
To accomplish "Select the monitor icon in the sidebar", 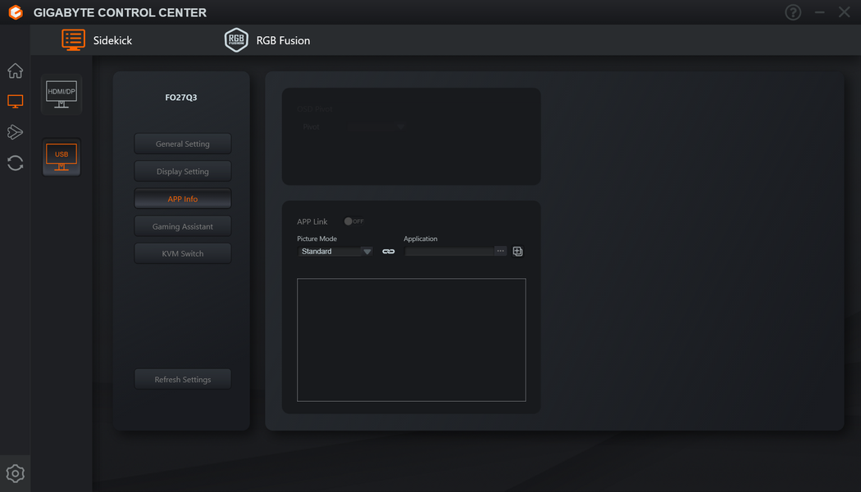I will click(15, 101).
